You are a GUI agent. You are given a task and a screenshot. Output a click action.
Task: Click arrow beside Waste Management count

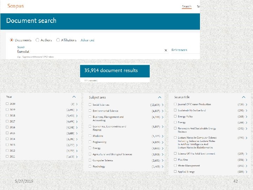(x=247, y=166)
